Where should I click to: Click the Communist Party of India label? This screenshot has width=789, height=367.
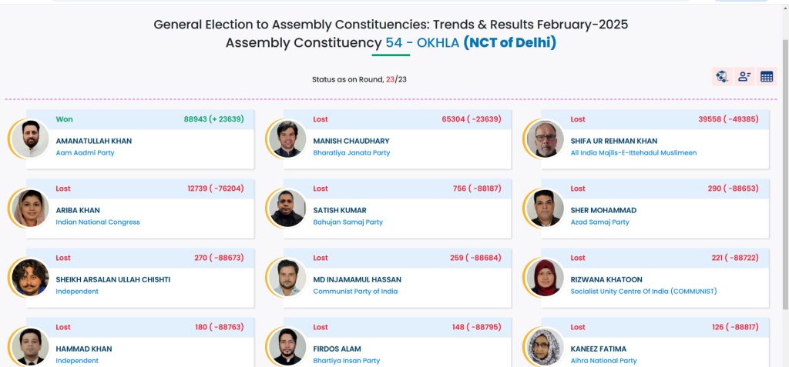coord(354,292)
